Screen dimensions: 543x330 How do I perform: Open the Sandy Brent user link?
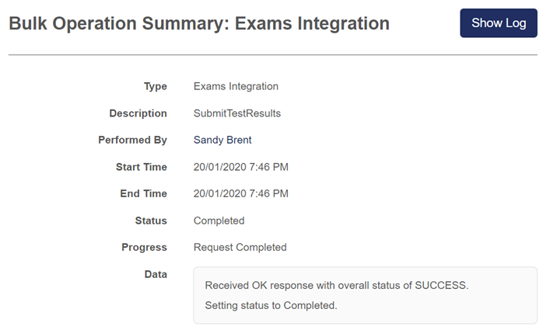tap(222, 141)
